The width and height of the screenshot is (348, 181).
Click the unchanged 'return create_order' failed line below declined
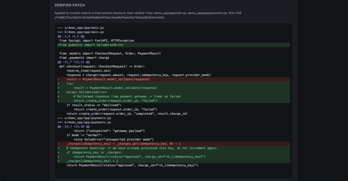point(115,109)
